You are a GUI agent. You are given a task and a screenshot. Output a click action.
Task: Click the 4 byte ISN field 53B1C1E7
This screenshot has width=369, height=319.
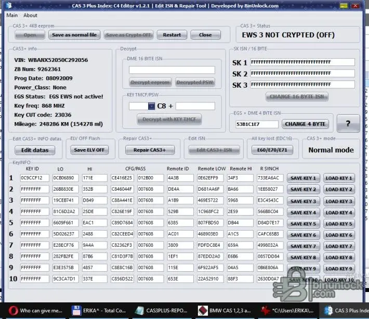coord(257,124)
